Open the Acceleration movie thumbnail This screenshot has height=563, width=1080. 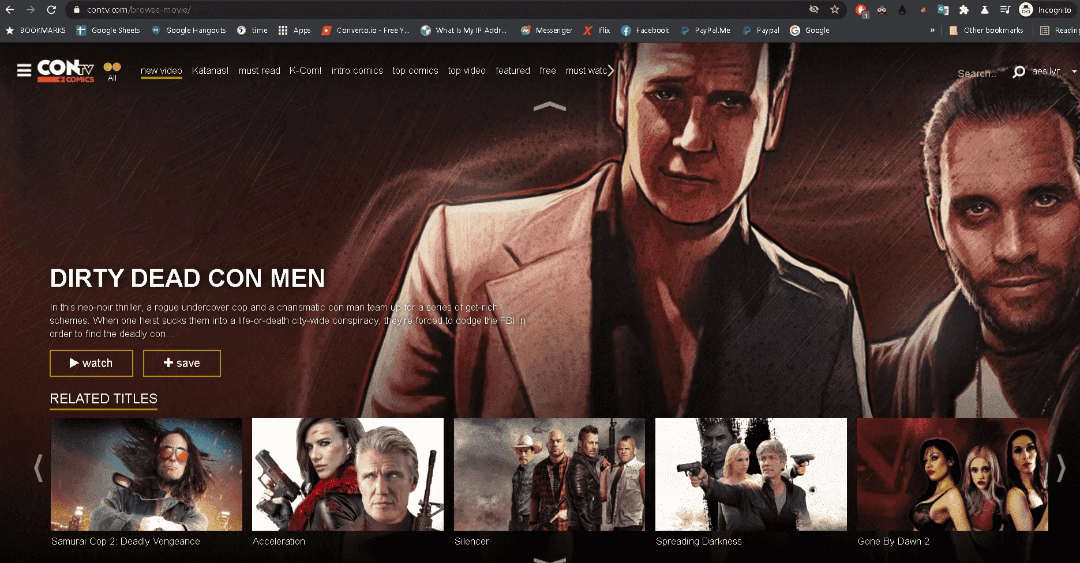(x=348, y=474)
